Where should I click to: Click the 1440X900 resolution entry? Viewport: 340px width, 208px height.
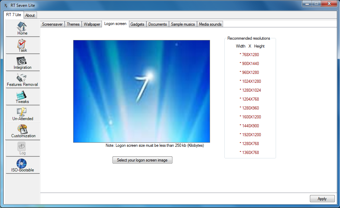249,126
